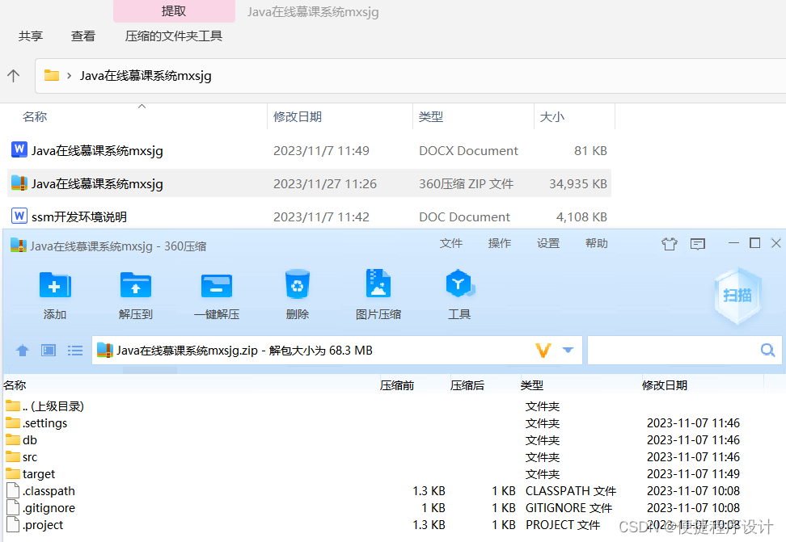Select the .. (上级目录) parent directory entry
Viewport: 786px width, 542px height.
pos(53,405)
